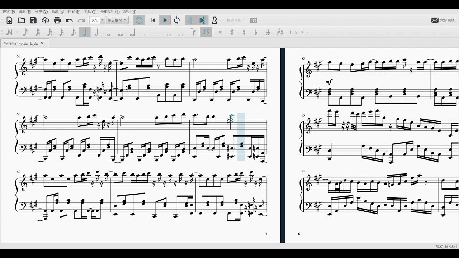Open image capture with the camera icon
Viewport: 459px width, 258px height.
(x=254, y=20)
